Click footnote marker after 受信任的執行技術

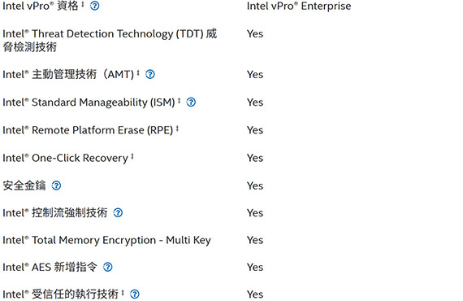click(123, 293)
